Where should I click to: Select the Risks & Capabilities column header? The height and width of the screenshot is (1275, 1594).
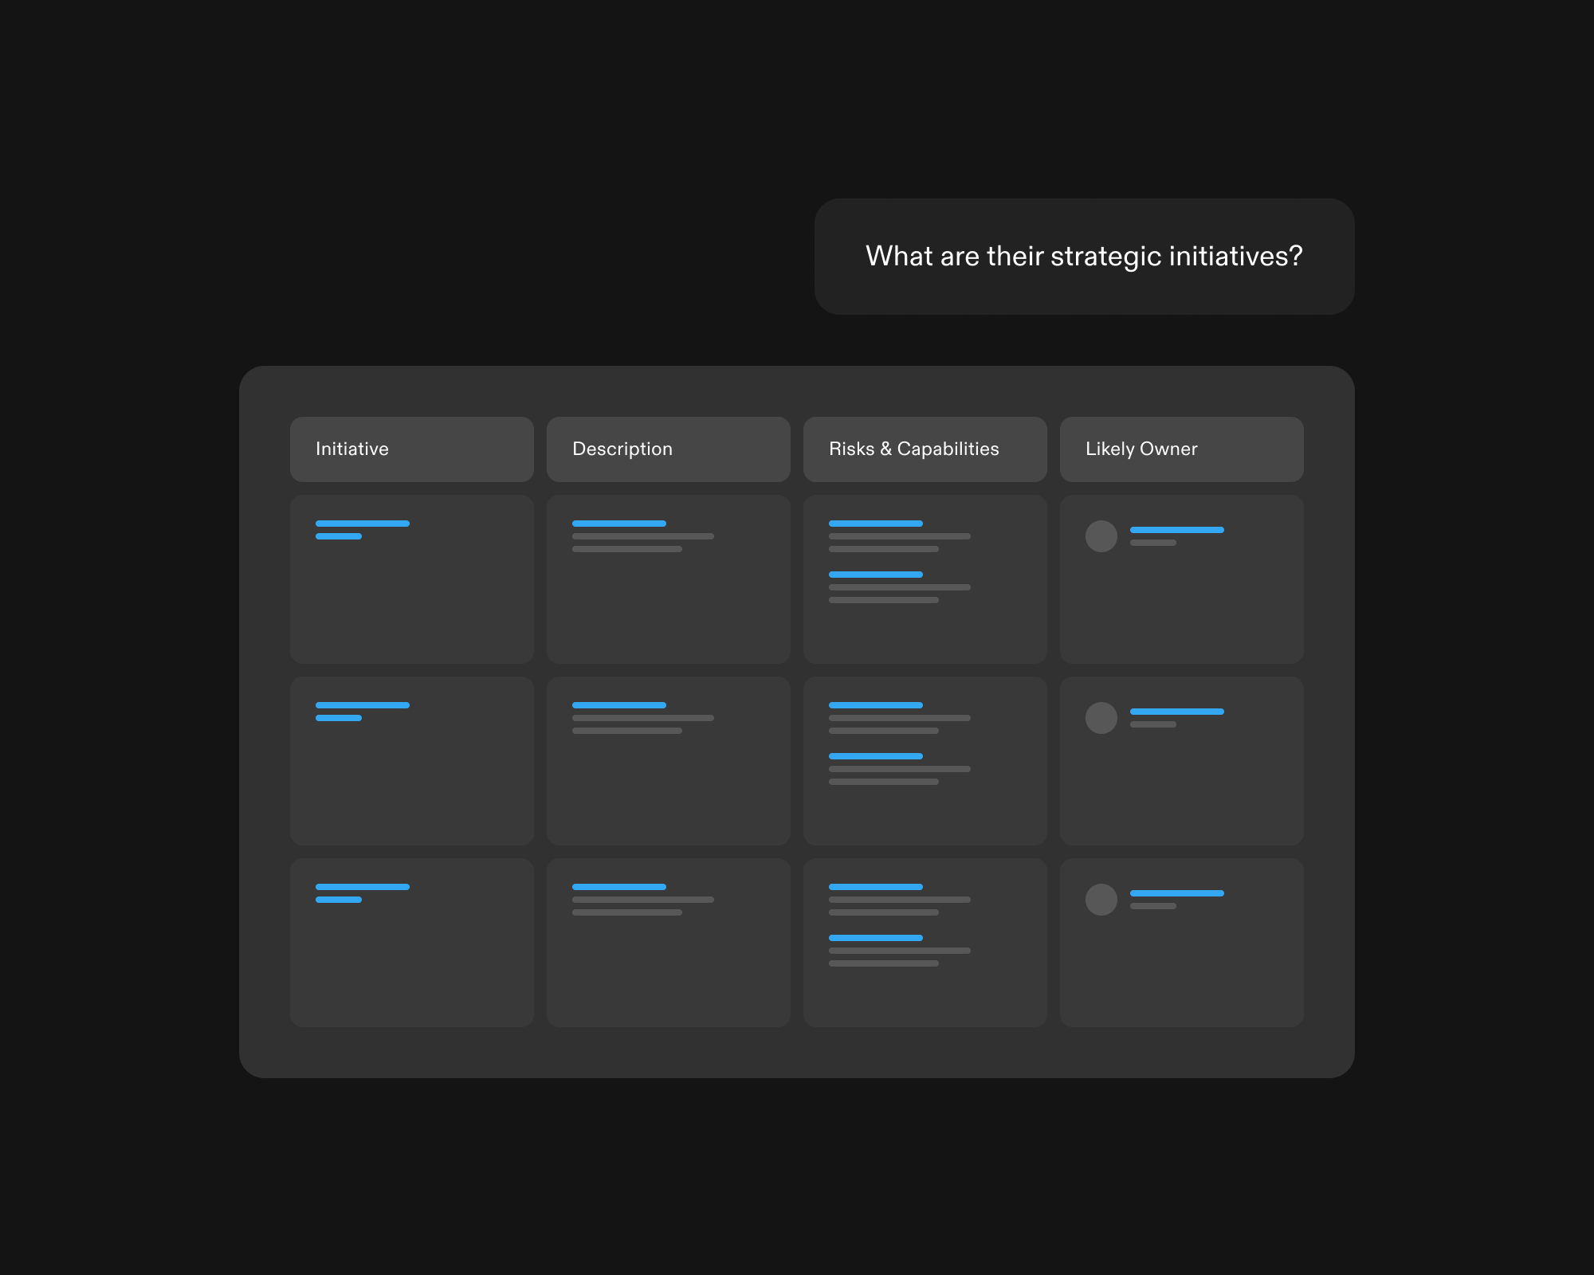[925, 449]
